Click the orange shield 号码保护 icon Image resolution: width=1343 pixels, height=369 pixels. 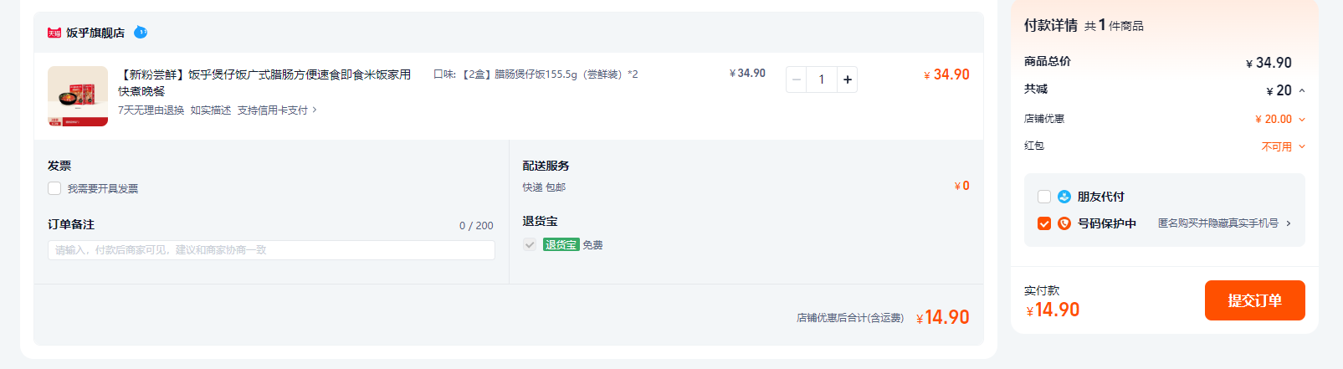(x=1064, y=223)
